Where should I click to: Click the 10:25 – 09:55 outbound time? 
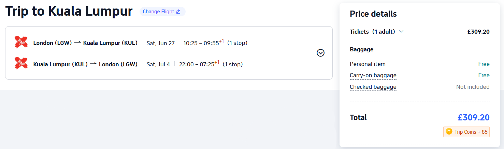(202, 43)
